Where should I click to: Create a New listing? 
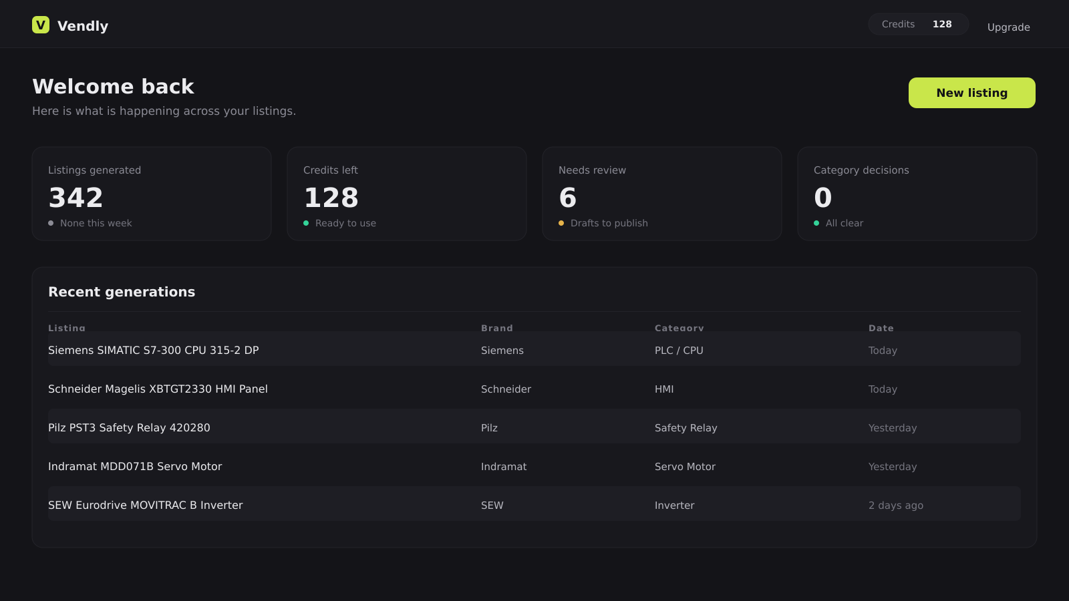(971, 93)
